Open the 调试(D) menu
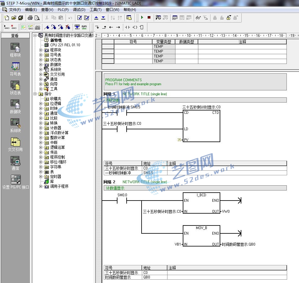299x283 pixels. pos(79,10)
